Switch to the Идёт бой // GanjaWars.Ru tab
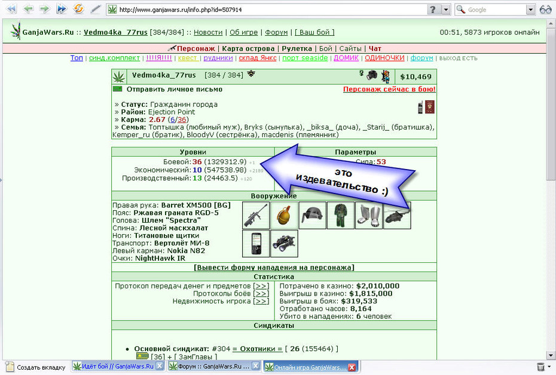The height and width of the screenshot is (375, 556). point(118,366)
